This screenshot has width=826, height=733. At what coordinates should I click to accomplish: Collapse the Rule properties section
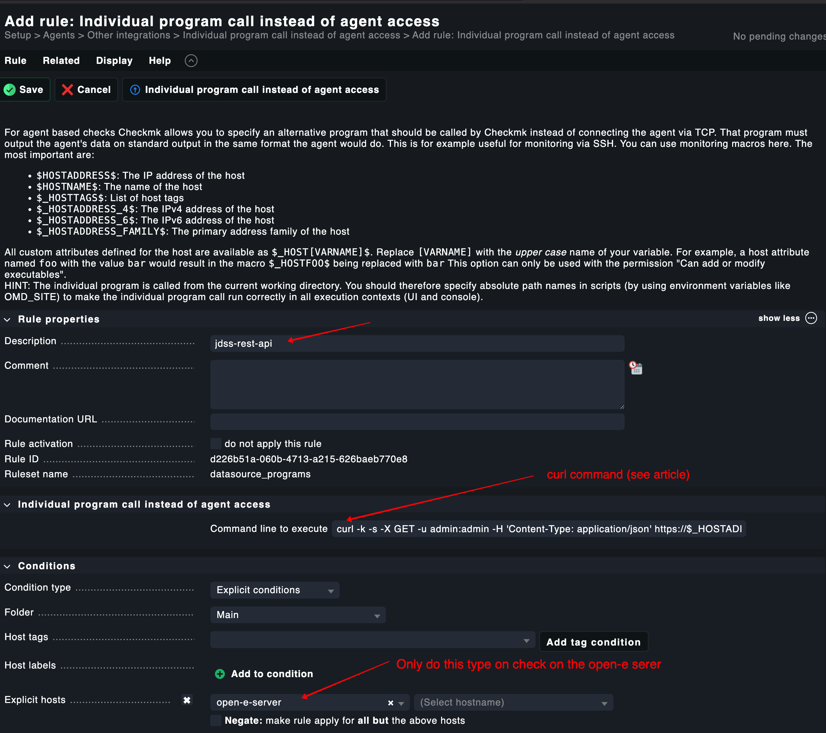click(x=7, y=319)
